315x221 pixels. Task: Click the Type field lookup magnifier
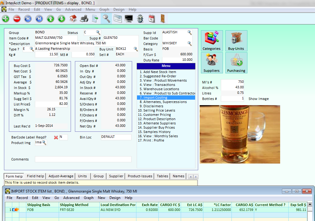click(31, 49)
